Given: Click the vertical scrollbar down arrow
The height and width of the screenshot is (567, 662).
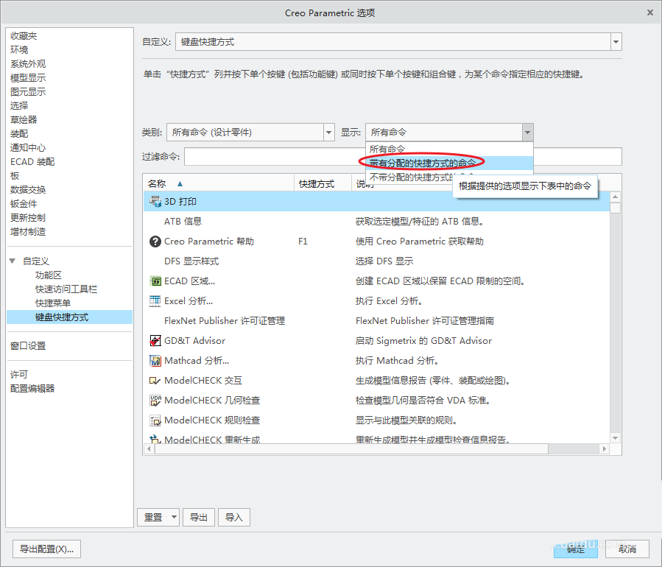Looking at the screenshot, I should pyautogui.click(x=615, y=438).
